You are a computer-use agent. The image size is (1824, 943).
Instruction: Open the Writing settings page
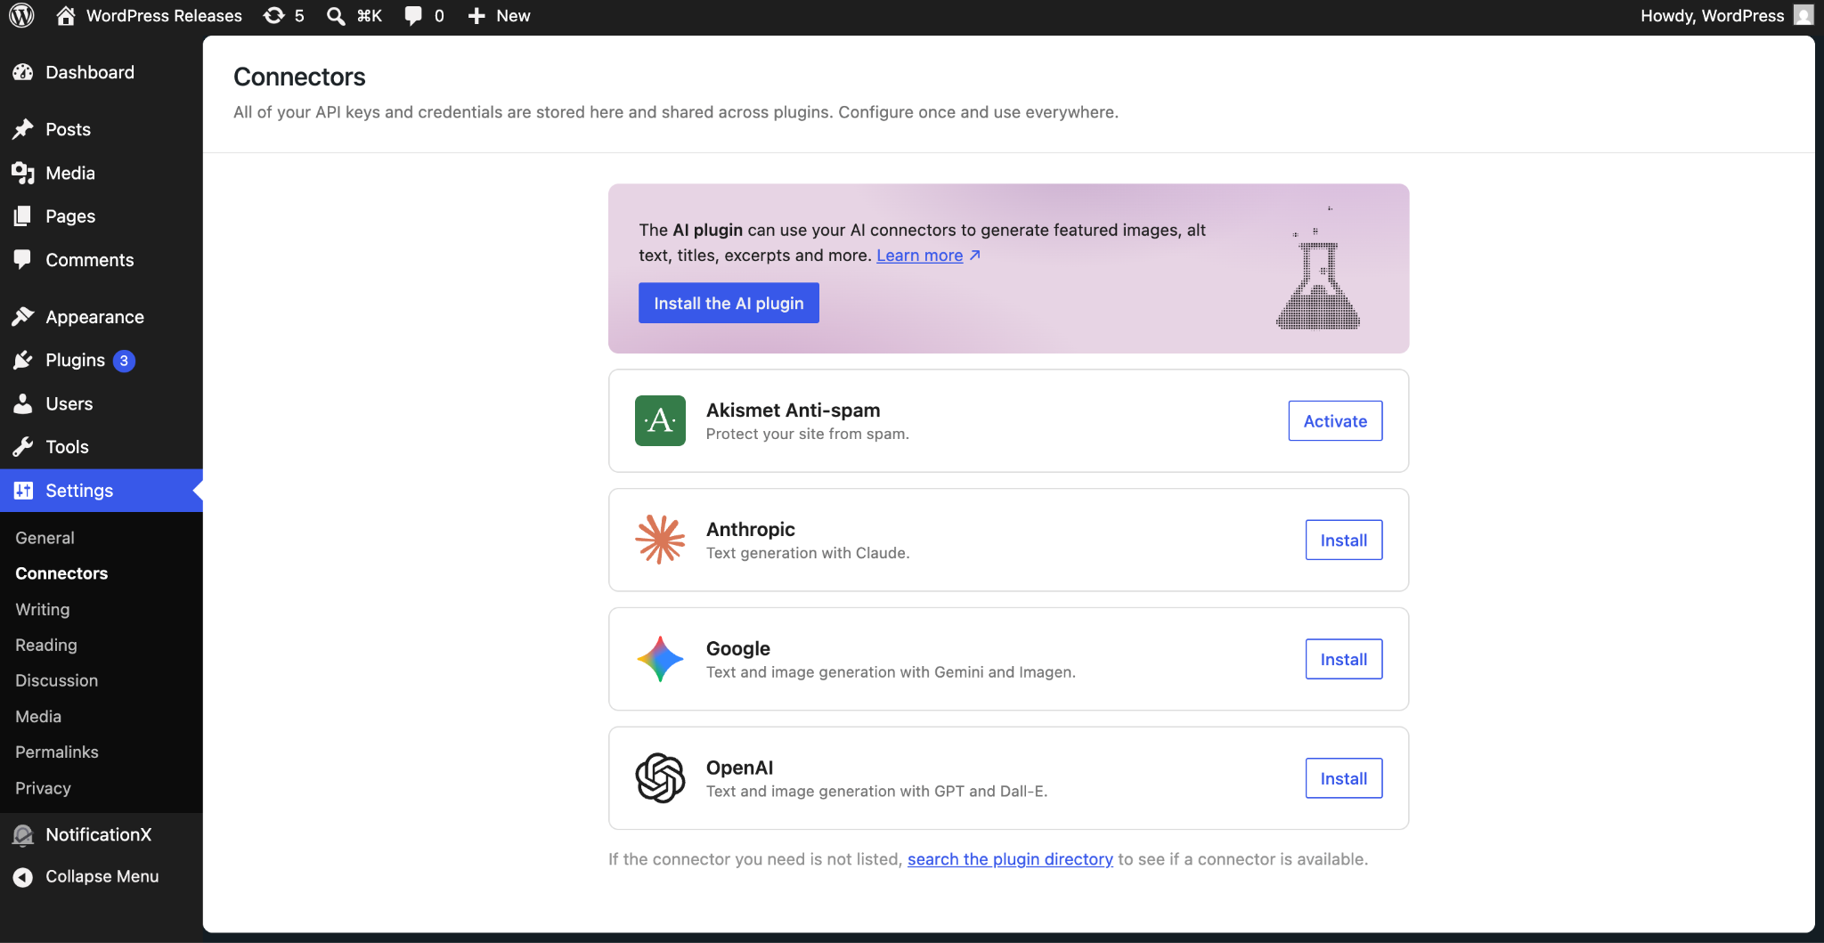tap(43, 609)
